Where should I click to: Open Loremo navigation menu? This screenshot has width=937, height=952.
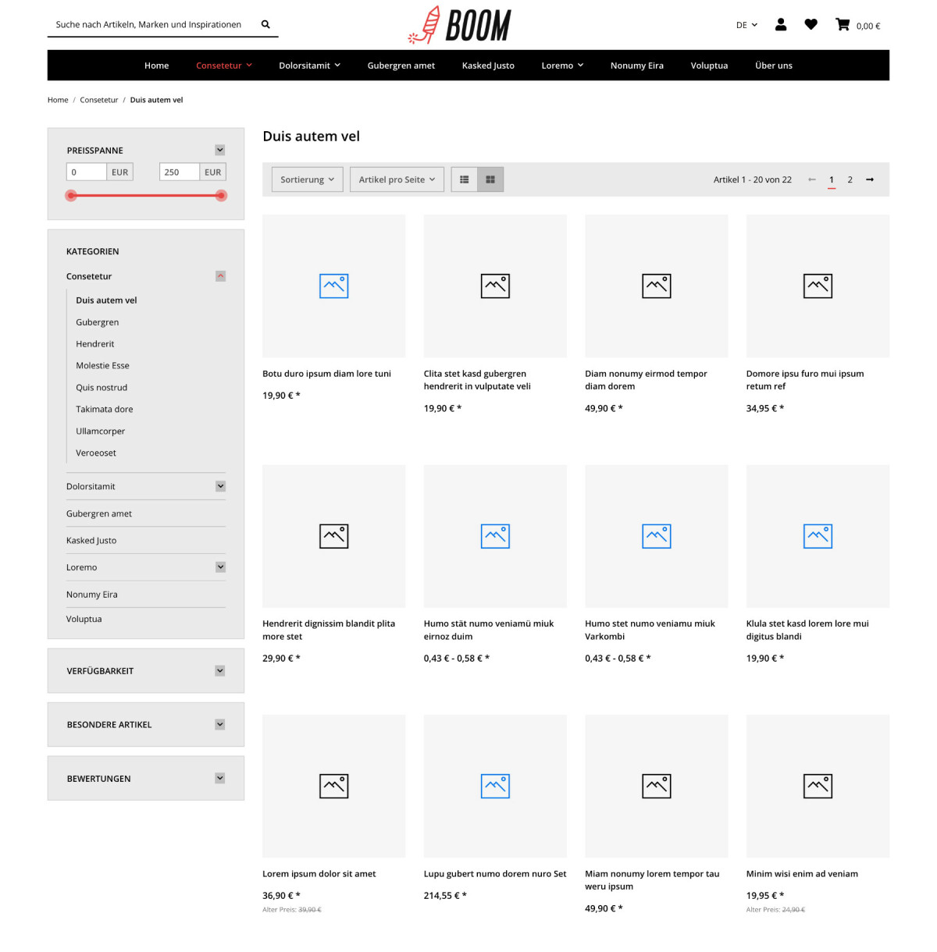(x=562, y=66)
